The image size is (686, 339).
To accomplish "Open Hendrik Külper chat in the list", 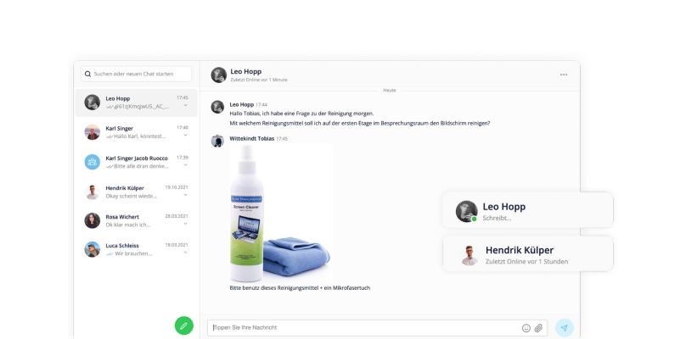I will click(136, 192).
